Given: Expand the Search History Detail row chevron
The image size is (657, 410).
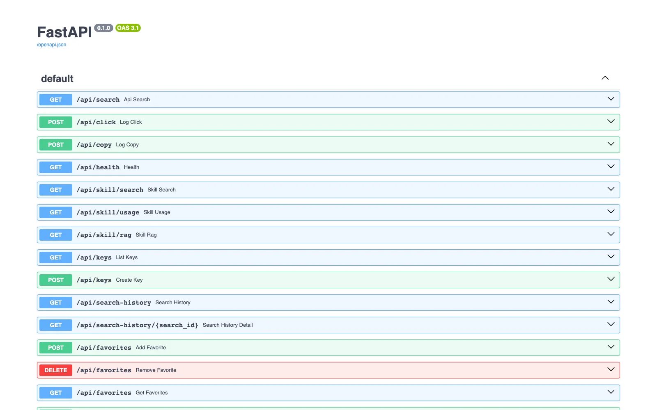Looking at the screenshot, I should (x=611, y=324).
